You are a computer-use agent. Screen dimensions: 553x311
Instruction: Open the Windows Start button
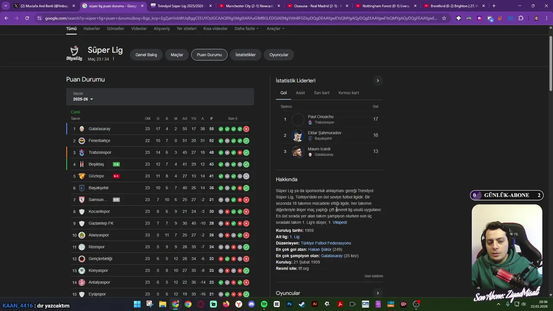click(x=137, y=304)
